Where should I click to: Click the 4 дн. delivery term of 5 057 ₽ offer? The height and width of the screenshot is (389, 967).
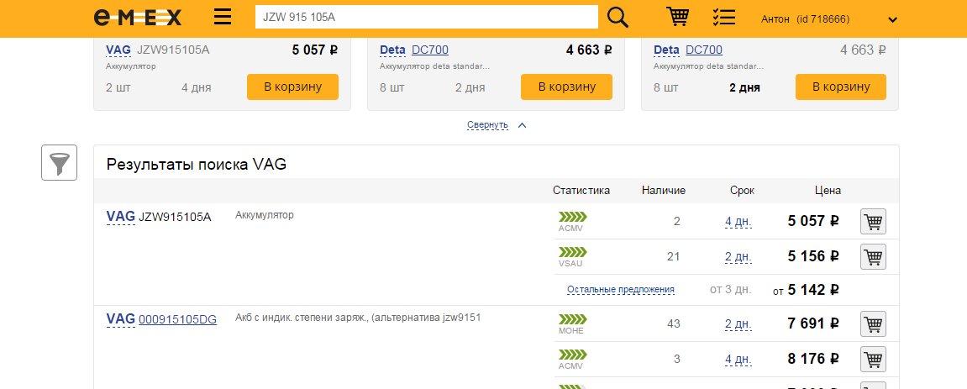click(x=738, y=222)
